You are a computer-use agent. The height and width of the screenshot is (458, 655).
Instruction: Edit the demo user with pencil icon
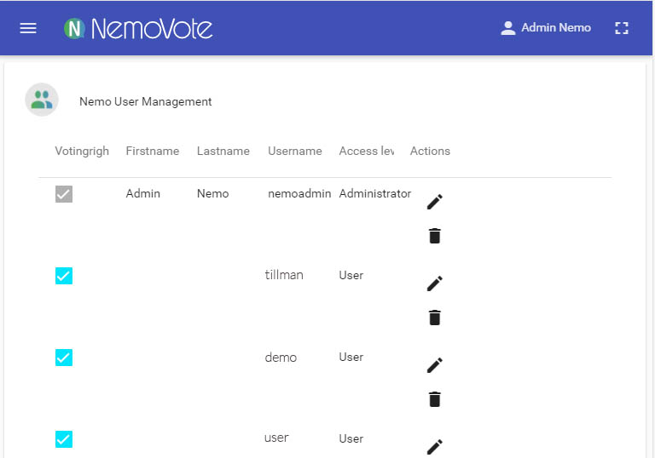click(434, 365)
